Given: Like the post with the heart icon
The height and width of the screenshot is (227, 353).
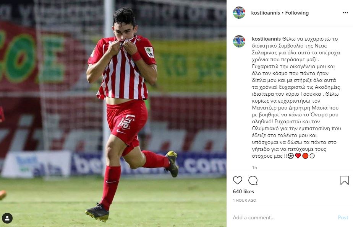Looking at the screenshot, I should (x=238, y=180).
